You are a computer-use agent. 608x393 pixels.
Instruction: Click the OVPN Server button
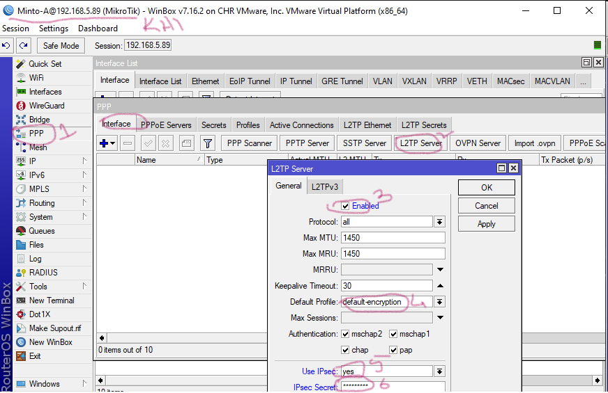click(x=478, y=143)
